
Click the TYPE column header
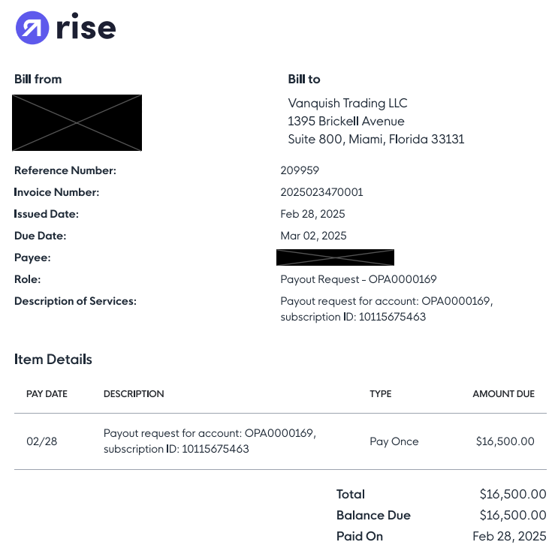point(380,393)
